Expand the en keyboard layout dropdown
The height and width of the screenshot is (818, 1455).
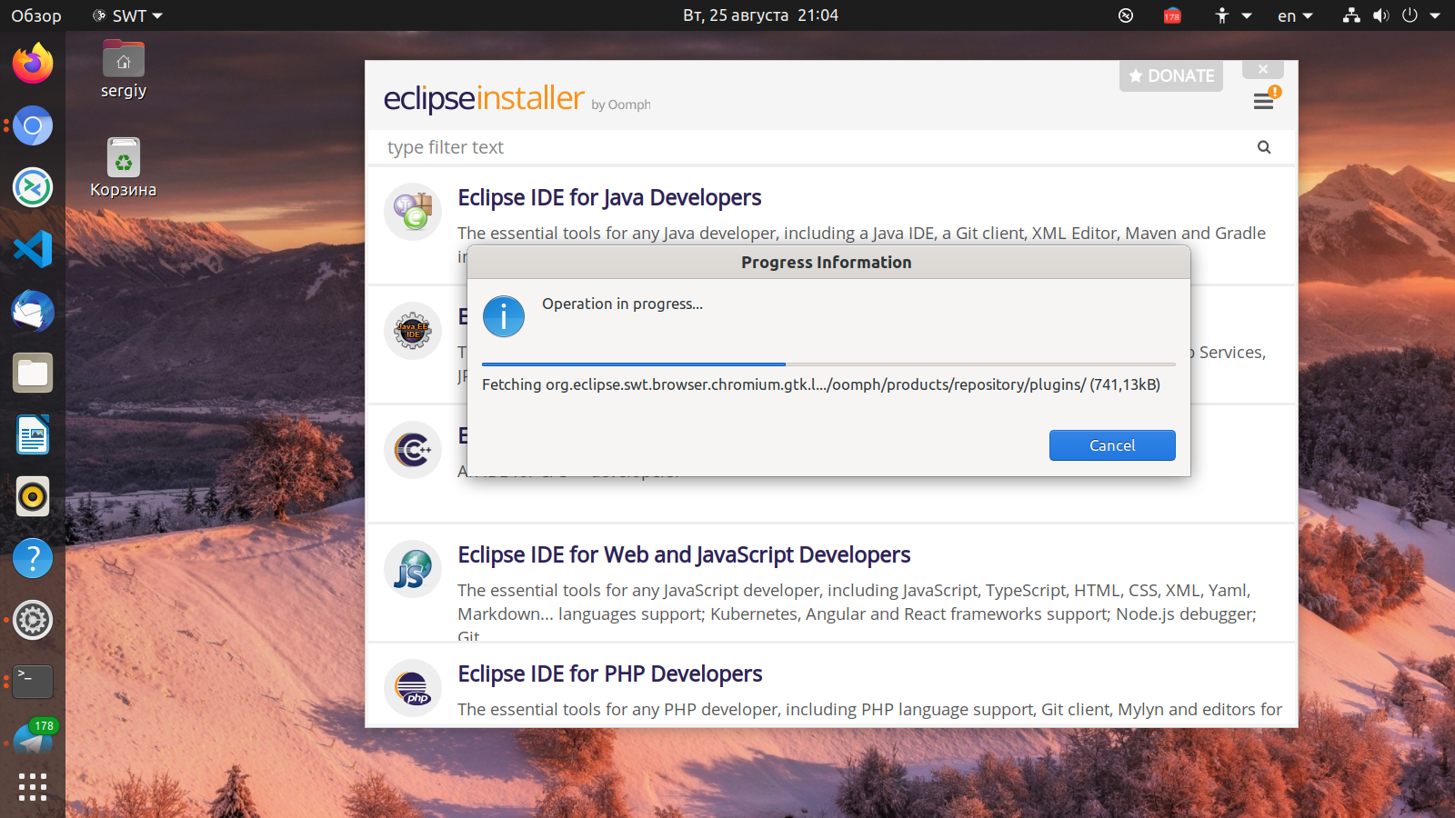1295,15
